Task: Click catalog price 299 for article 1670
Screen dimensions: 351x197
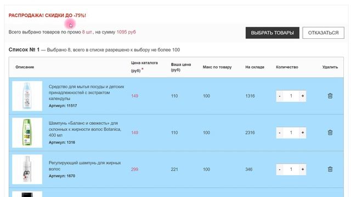Action: coord(134,169)
